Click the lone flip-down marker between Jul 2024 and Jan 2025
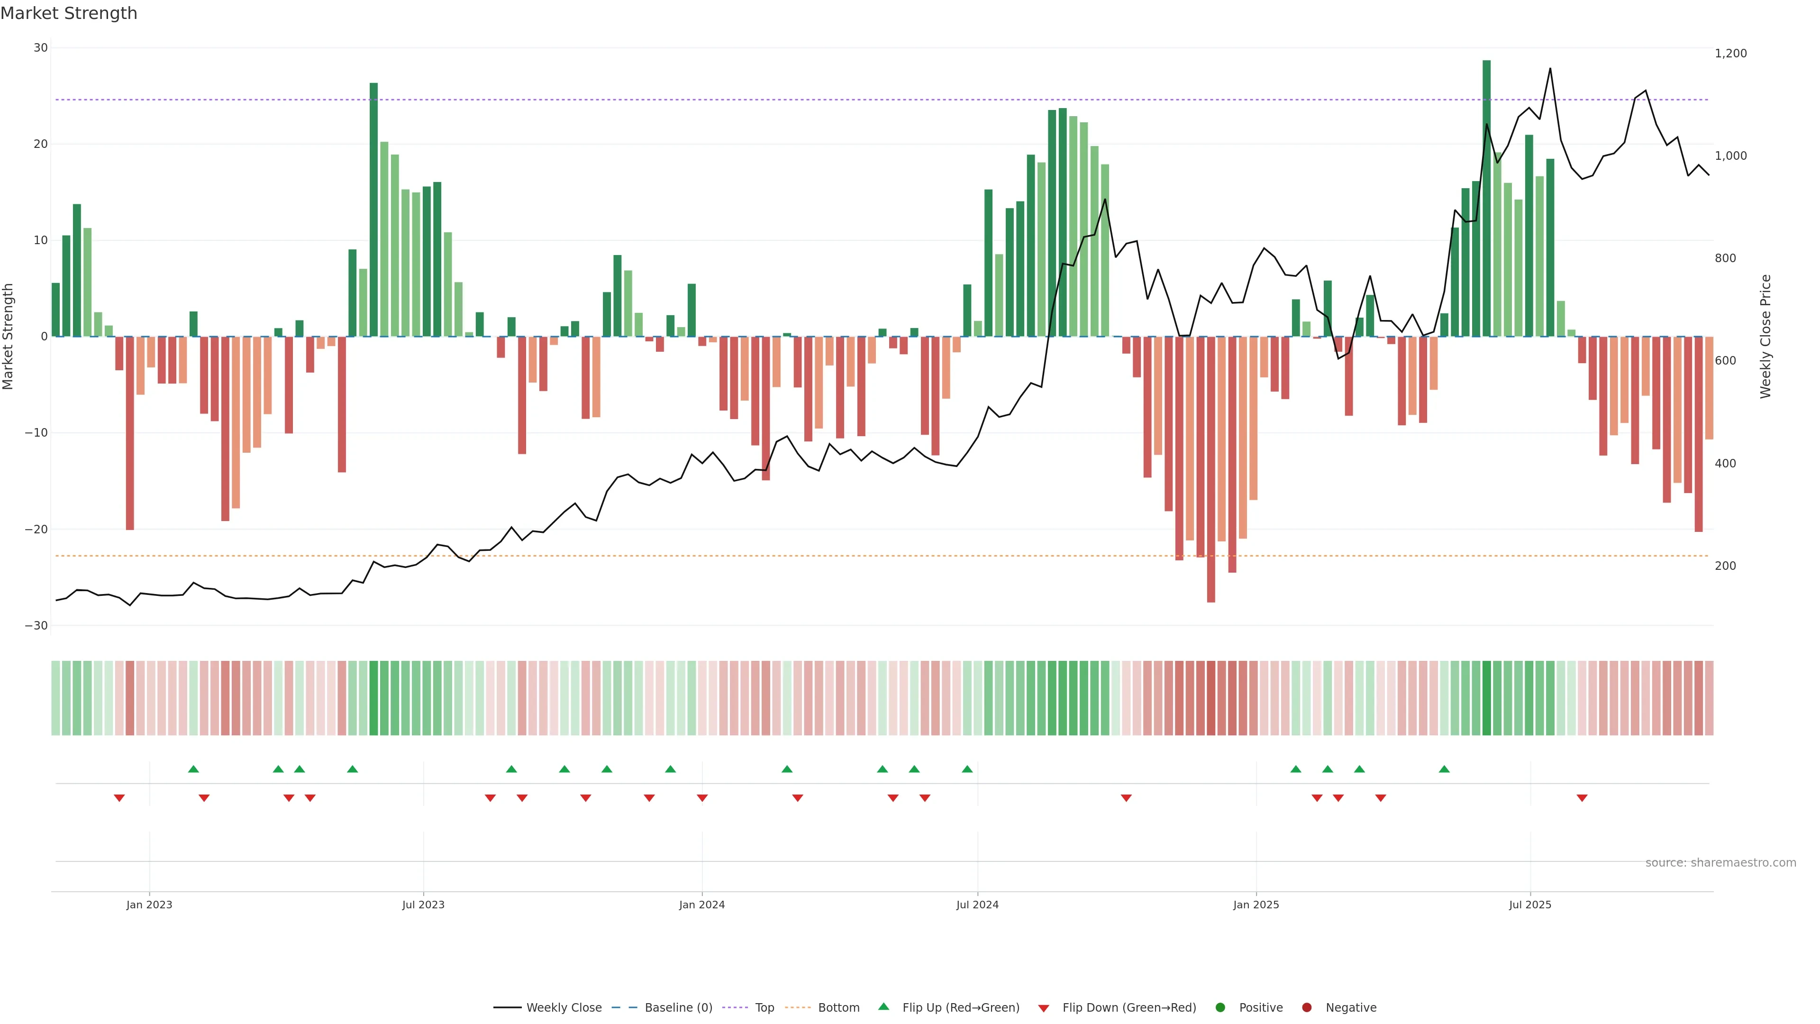Image resolution: width=1820 pixels, height=1024 pixels. [x=1126, y=798]
